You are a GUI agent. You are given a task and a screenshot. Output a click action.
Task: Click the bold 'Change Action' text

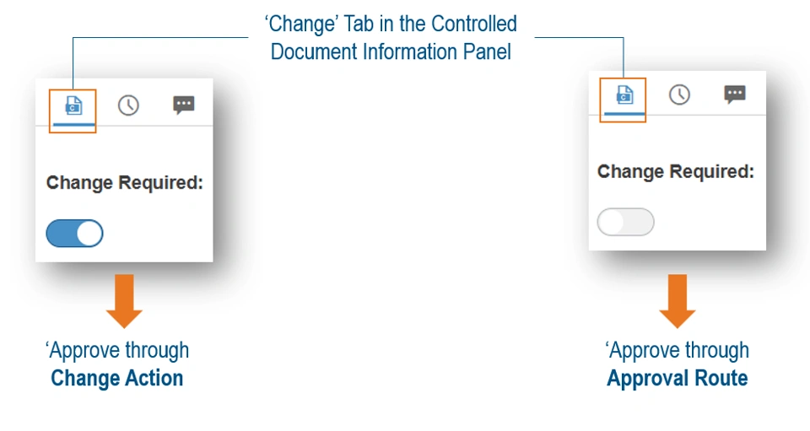coord(117,378)
